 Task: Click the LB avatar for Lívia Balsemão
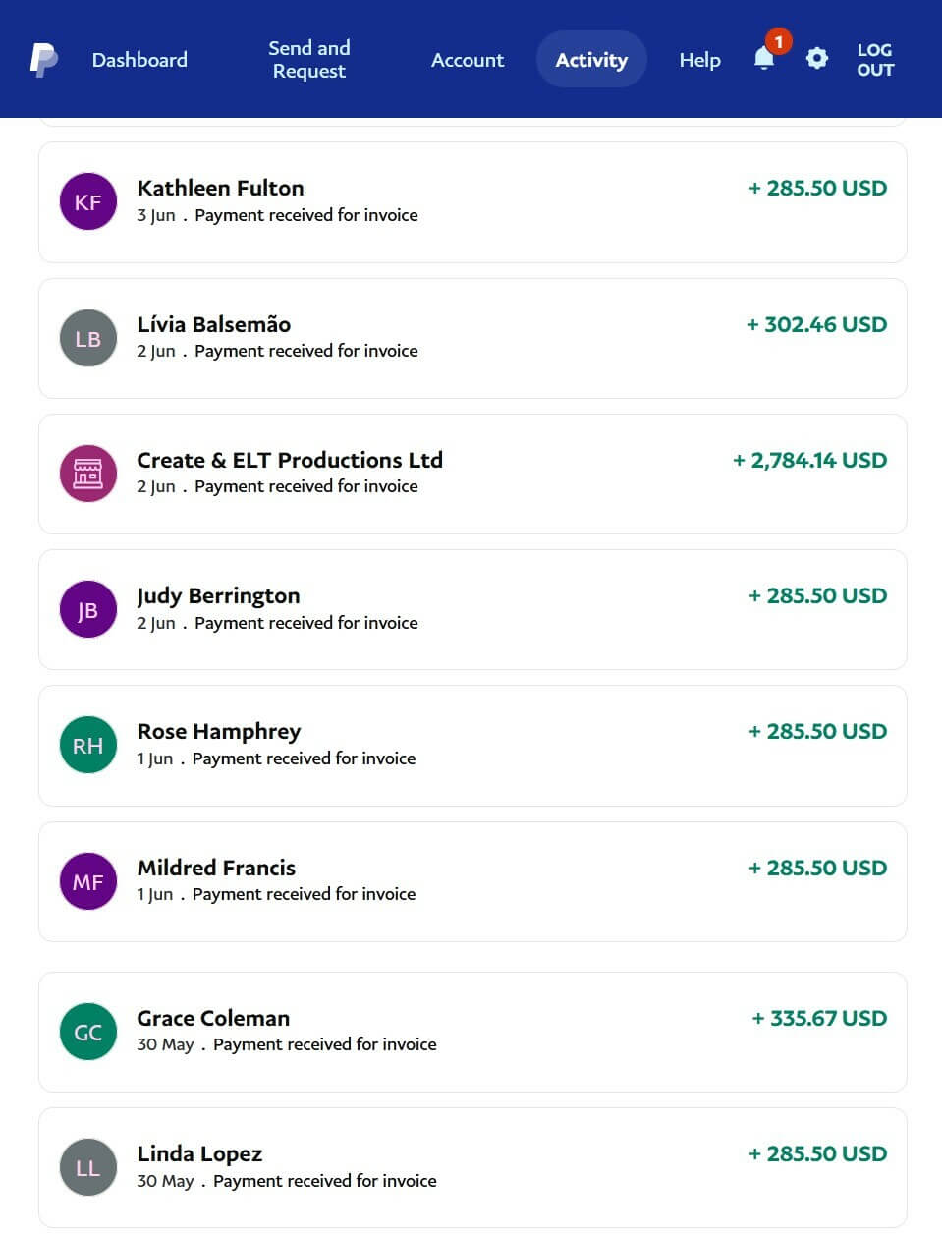click(88, 339)
